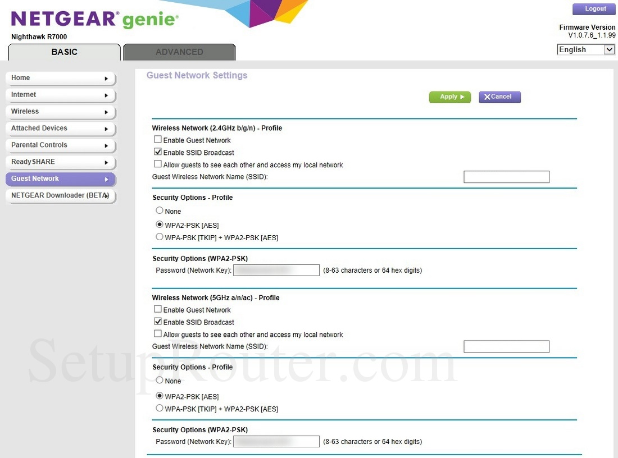The image size is (618, 458).
Task: Focus the 2.4GHz Password (Network Key) field
Action: 276,270
